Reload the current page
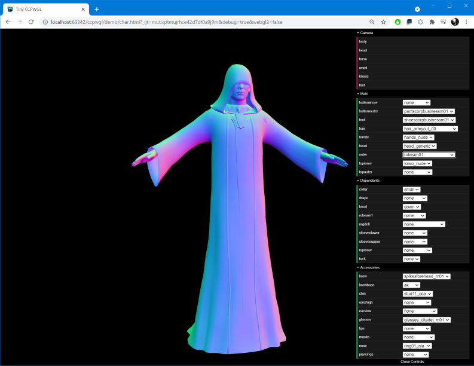Viewport: 474px width, 366px height. (31, 22)
